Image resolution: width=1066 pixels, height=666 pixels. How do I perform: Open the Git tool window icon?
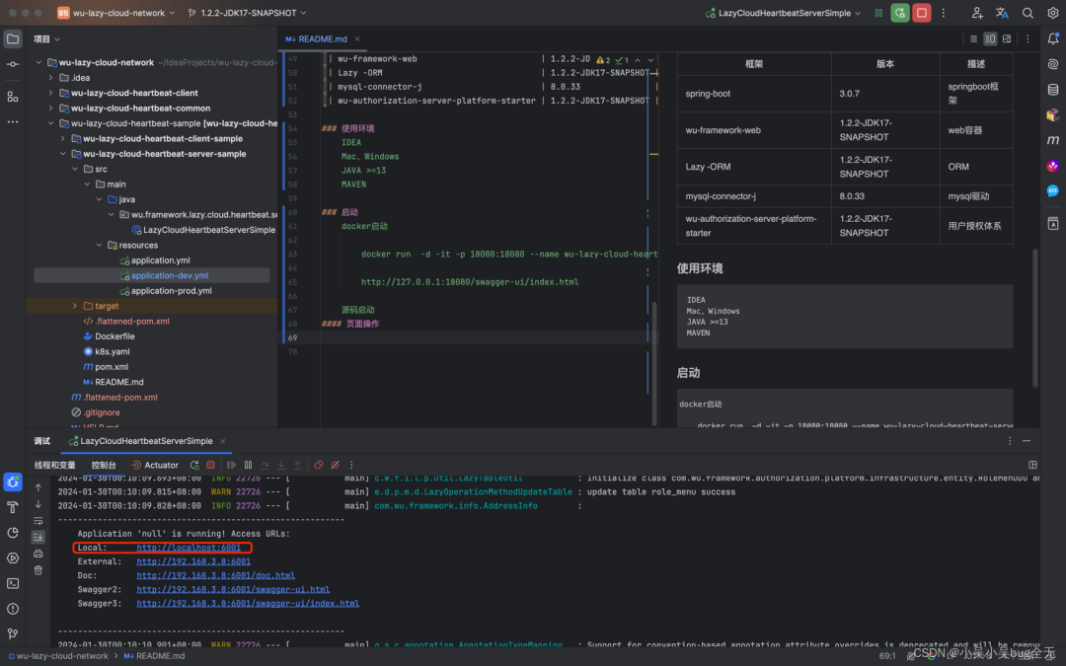[12, 633]
